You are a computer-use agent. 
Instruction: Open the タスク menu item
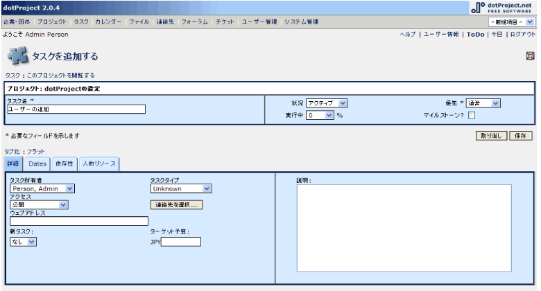(x=81, y=21)
